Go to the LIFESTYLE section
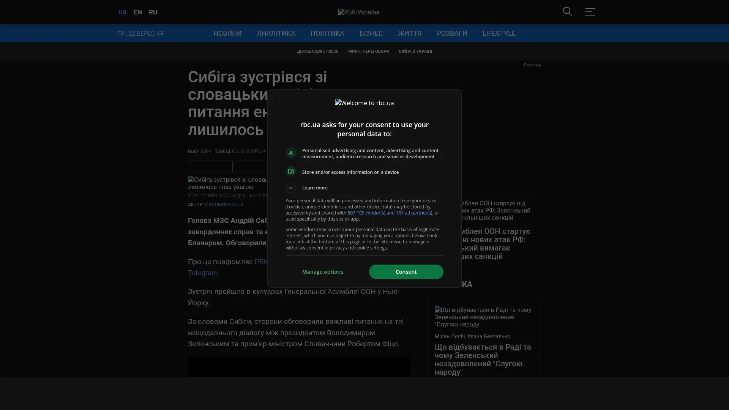Screen dimensions: 729x410 click(x=499, y=33)
